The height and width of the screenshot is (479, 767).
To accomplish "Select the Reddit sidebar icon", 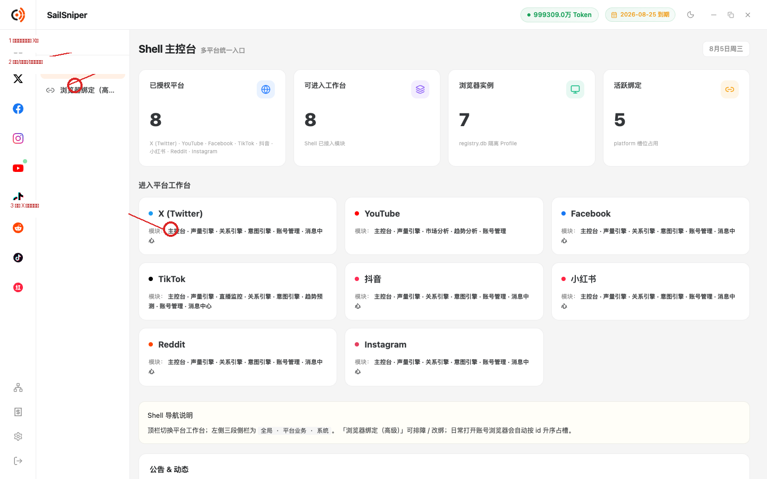I will point(18,228).
